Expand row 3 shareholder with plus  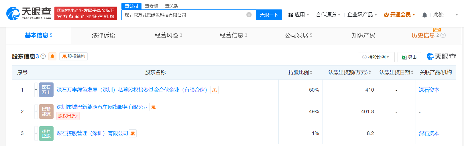point(36,133)
